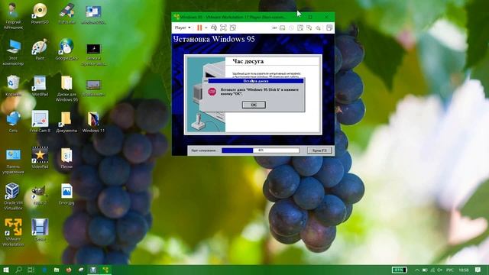Pause the virtual machine with the orange pause icon
The width and height of the screenshot is (489, 275).
coord(199,27)
